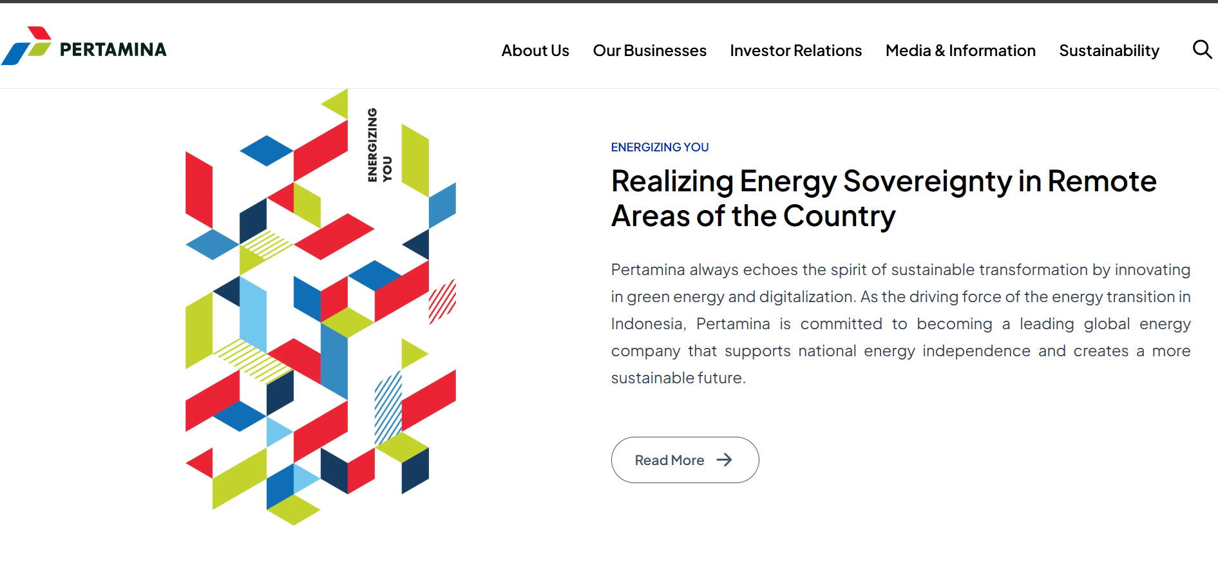The width and height of the screenshot is (1218, 563).
Task: Open search with the magnifier icon
Action: pyautogui.click(x=1202, y=50)
